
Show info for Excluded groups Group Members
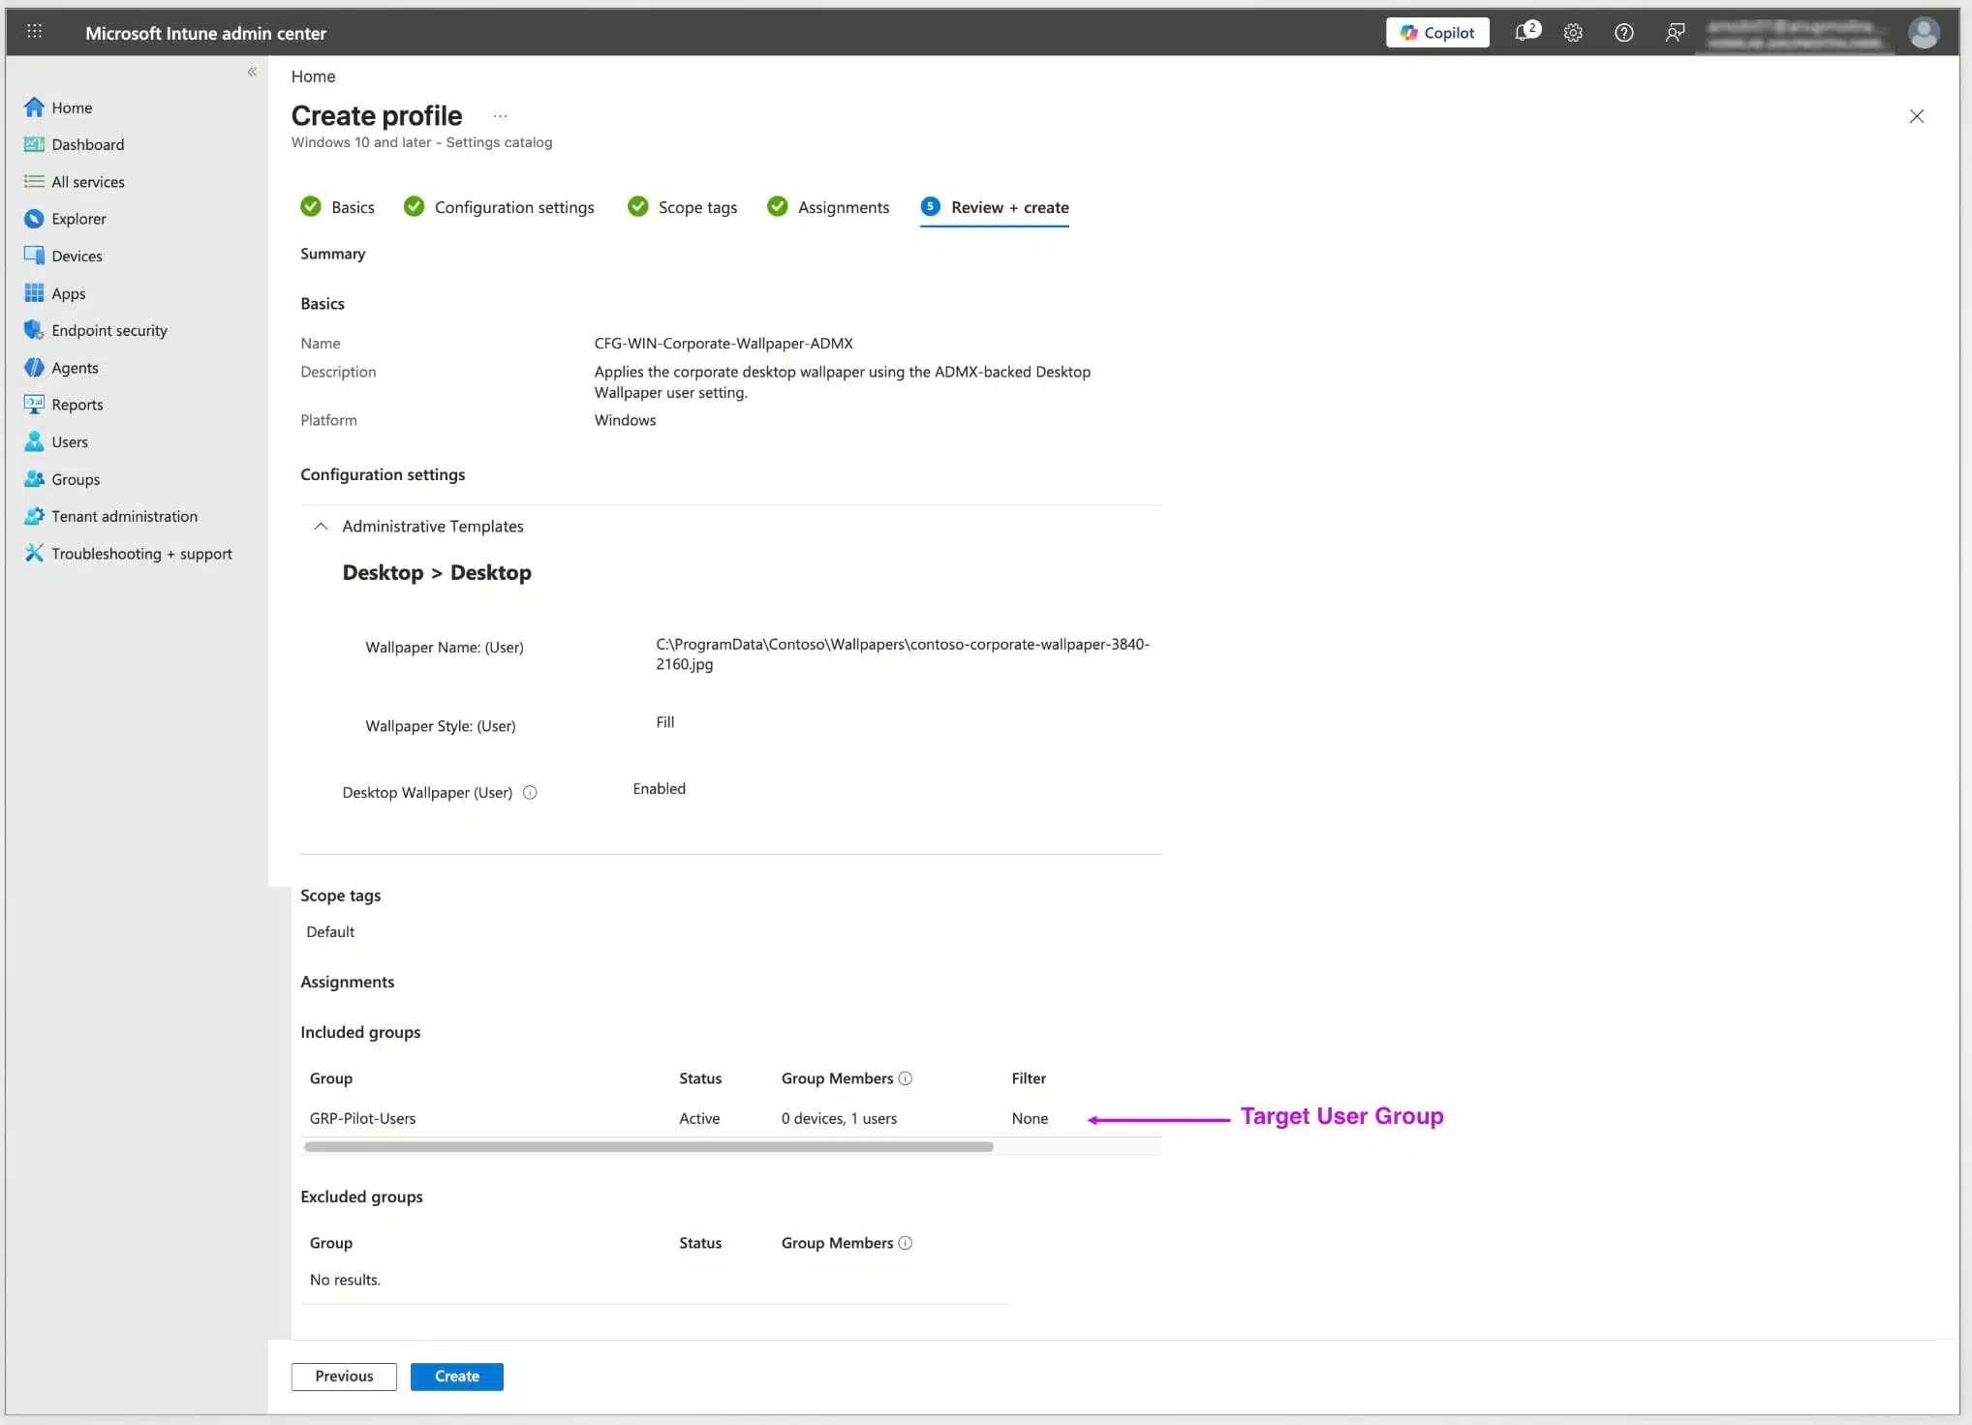click(x=906, y=1243)
